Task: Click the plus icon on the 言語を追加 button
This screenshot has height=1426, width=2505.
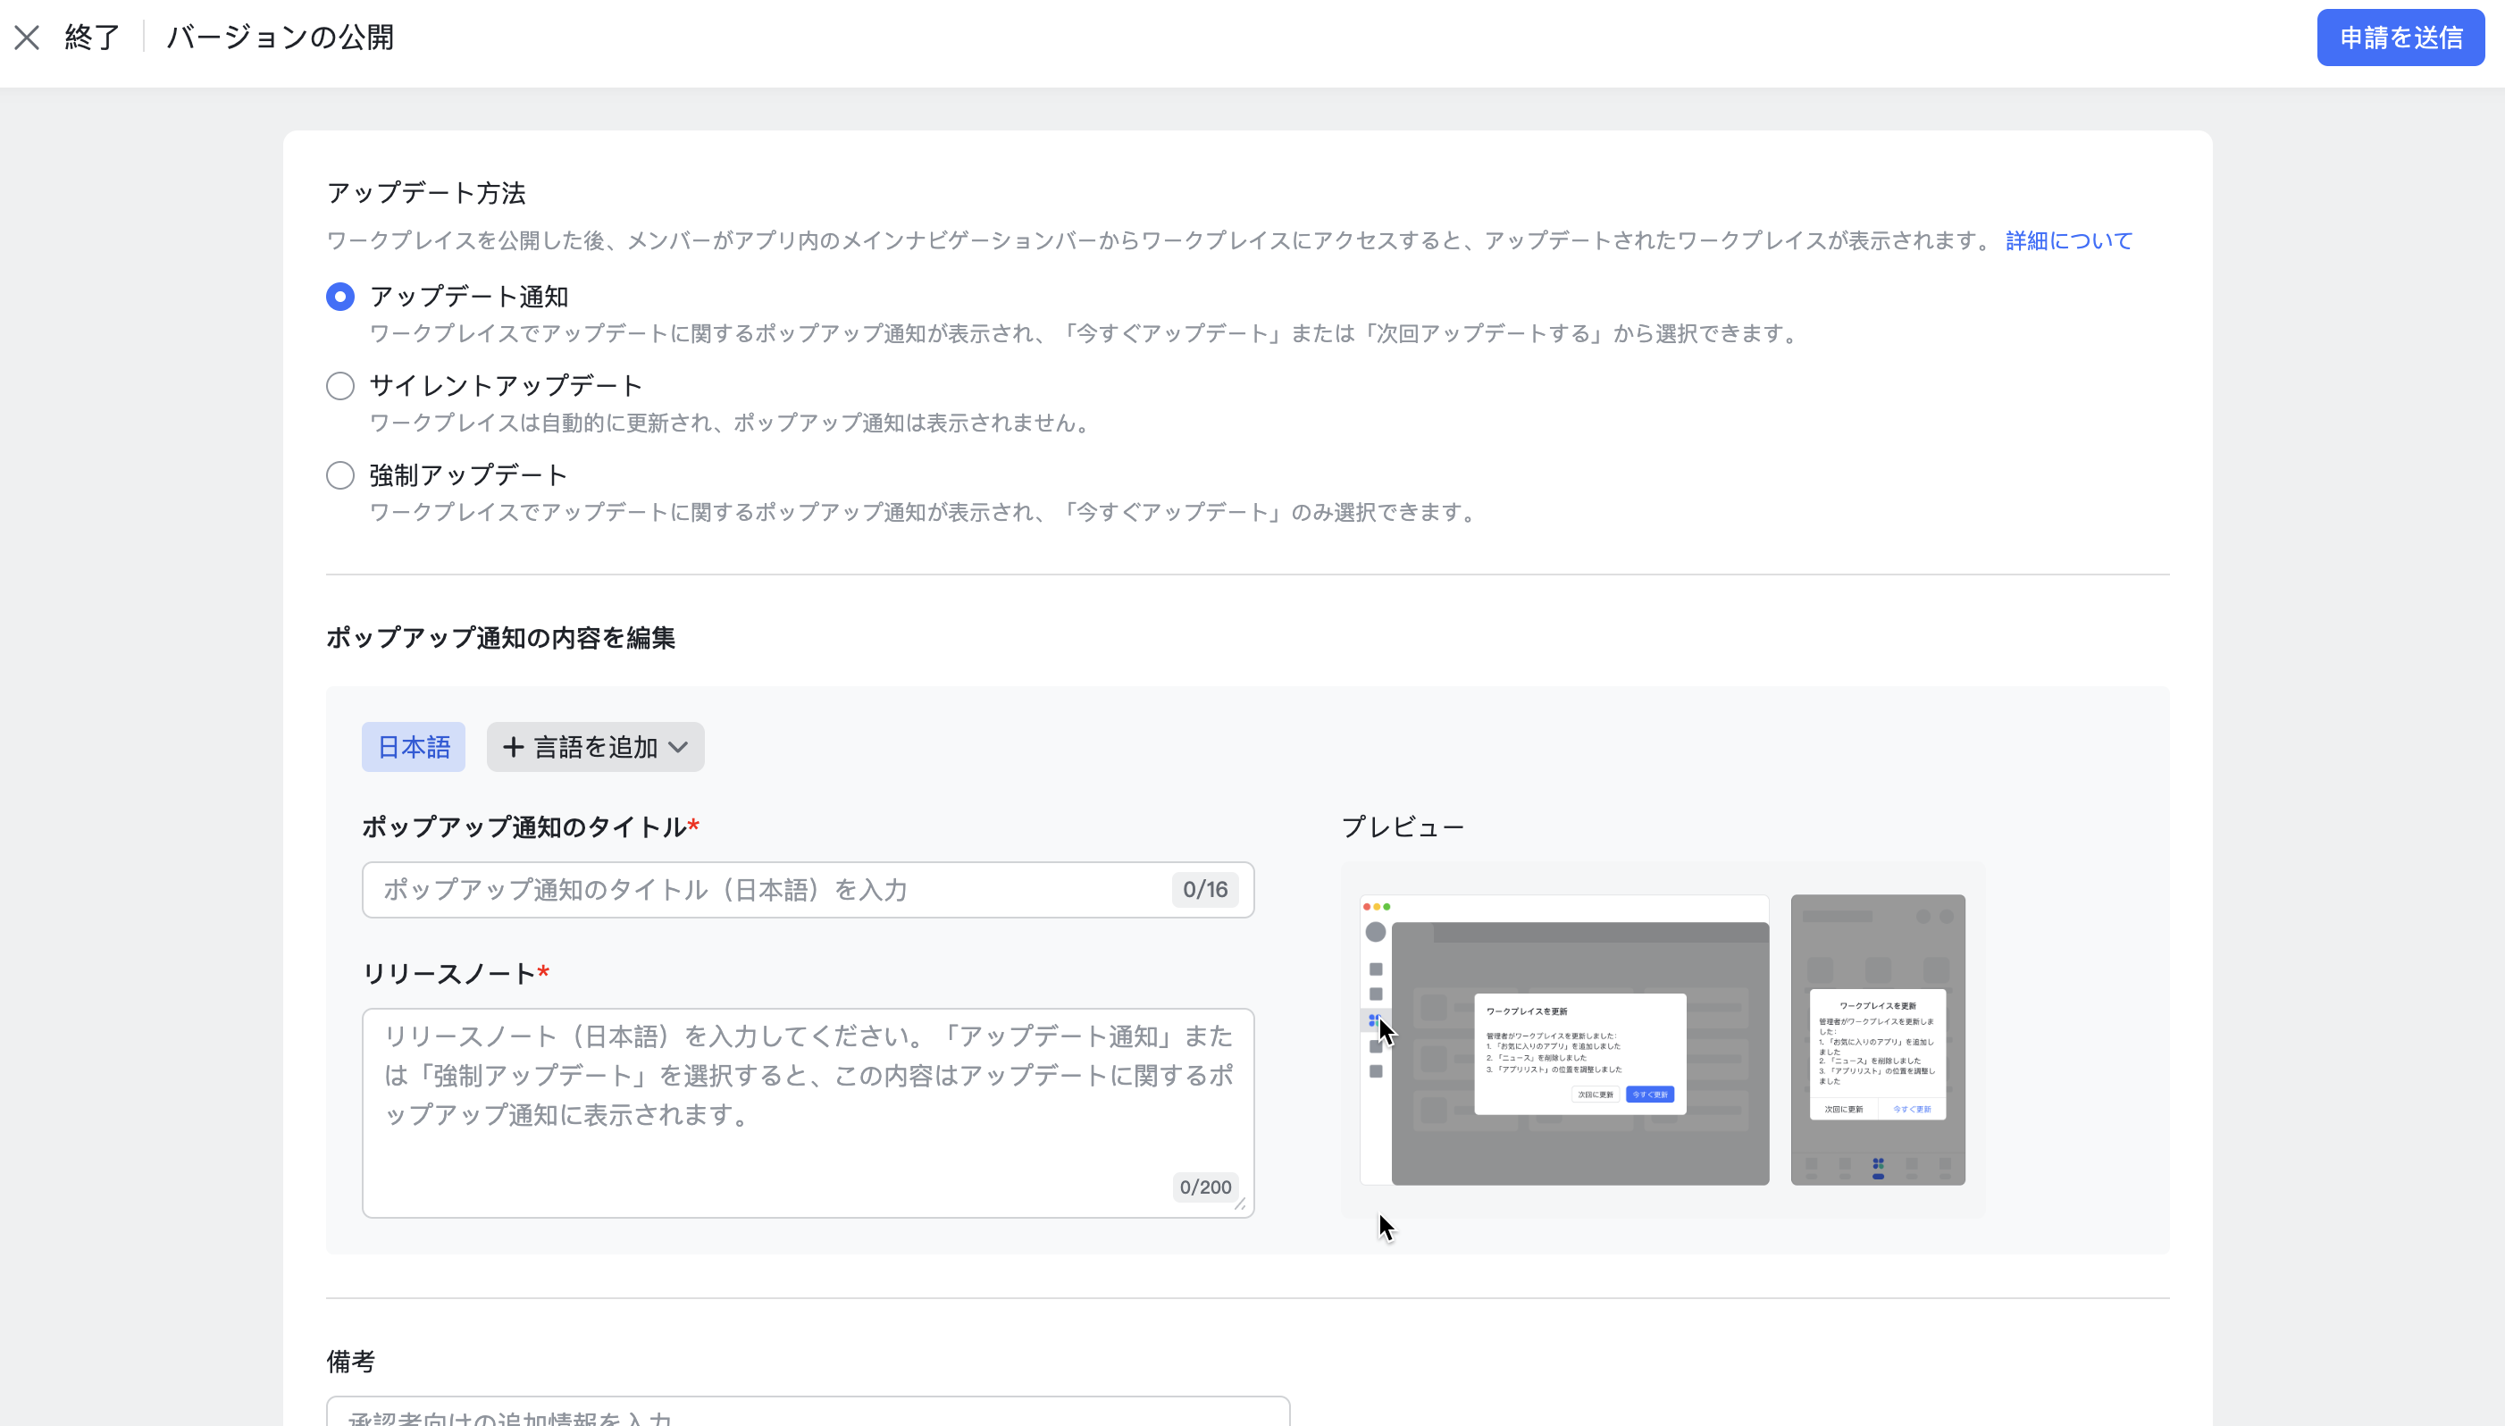Action: [x=513, y=746]
